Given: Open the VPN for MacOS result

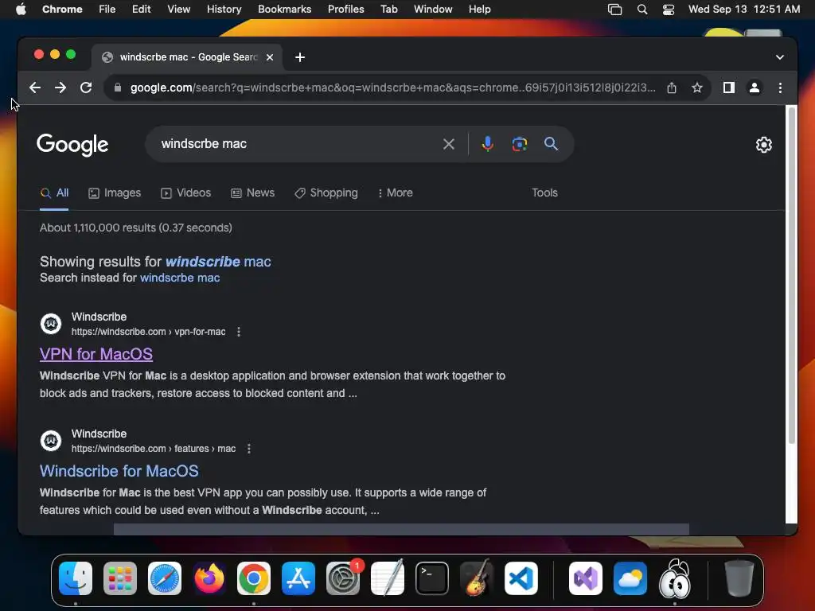Looking at the screenshot, I should [96, 354].
